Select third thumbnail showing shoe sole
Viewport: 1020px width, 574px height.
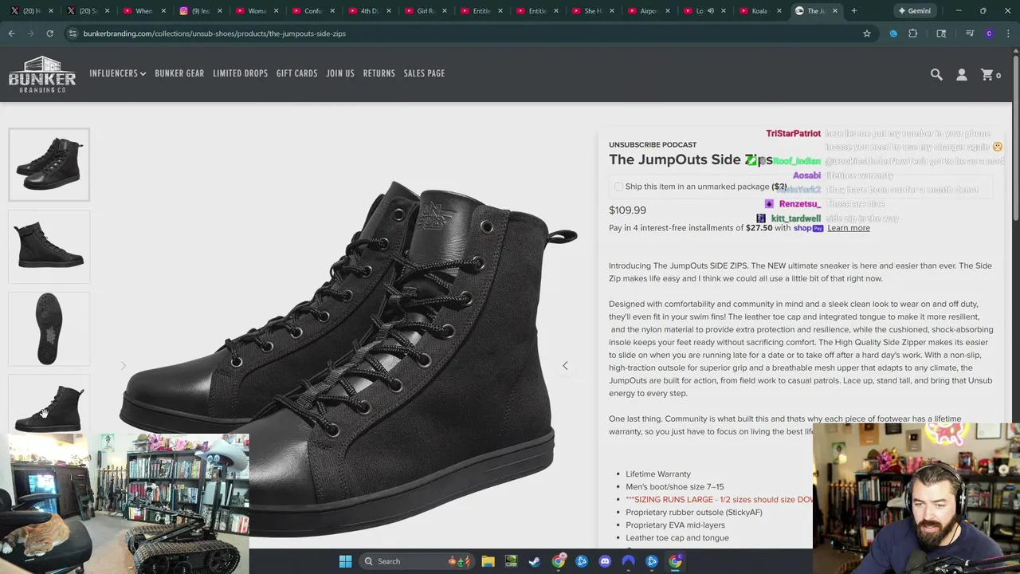point(49,328)
